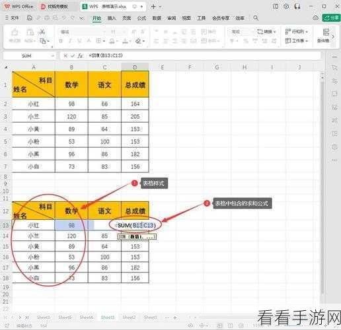Switch to the 开始 ribbon tab
The image size is (341, 330).
click(x=96, y=18)
